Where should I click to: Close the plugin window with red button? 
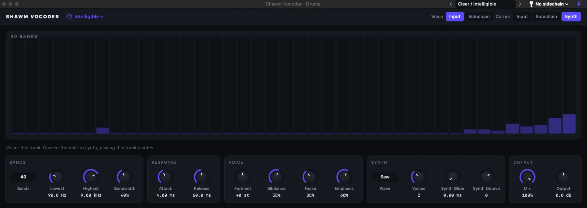[4, 4]
